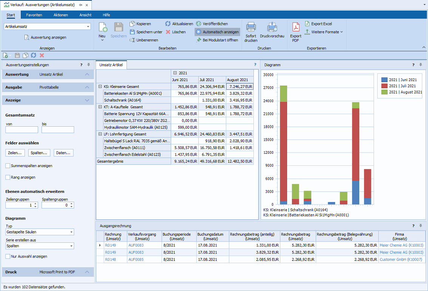Open invoice link R0148
The height and width of the screenshot is (291, 428).
pos(110,259)
